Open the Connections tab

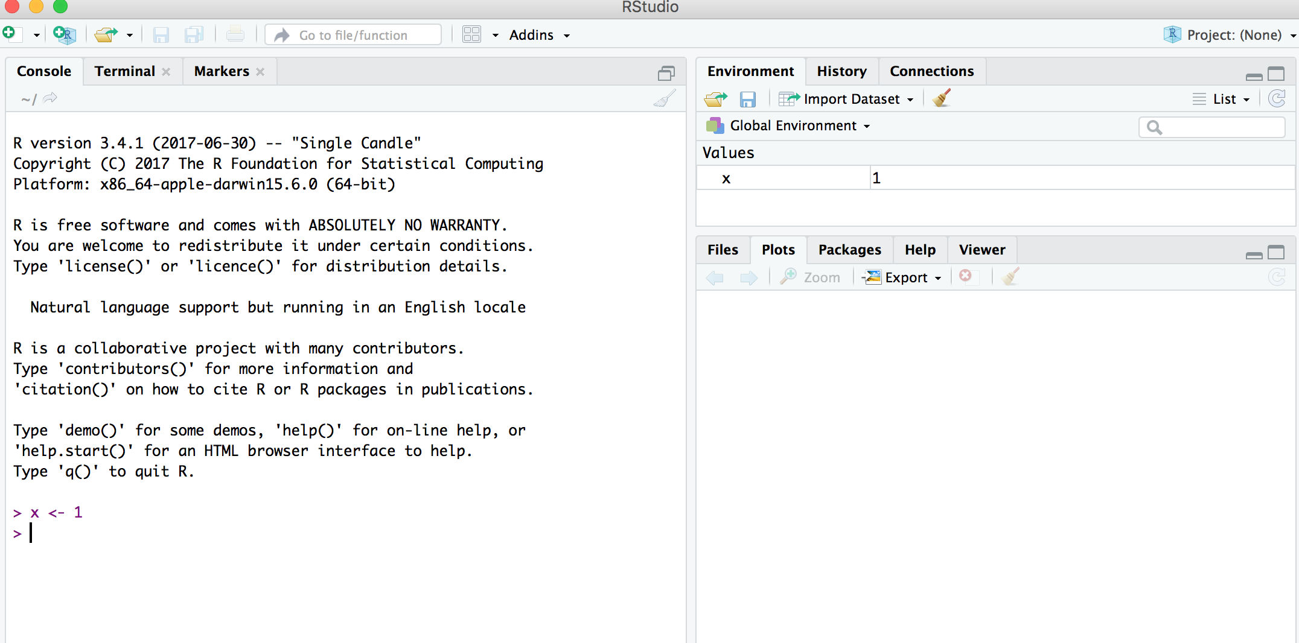click(x=931, y=71)
